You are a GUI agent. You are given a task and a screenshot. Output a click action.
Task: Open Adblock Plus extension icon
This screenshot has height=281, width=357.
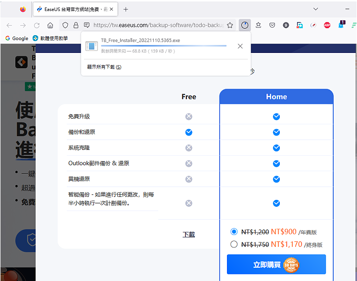[x=327, y=25]
